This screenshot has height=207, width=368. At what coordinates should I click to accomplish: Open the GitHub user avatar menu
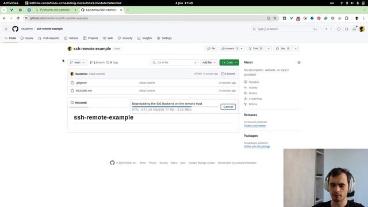pyautogui.click(x=362, y=29)
